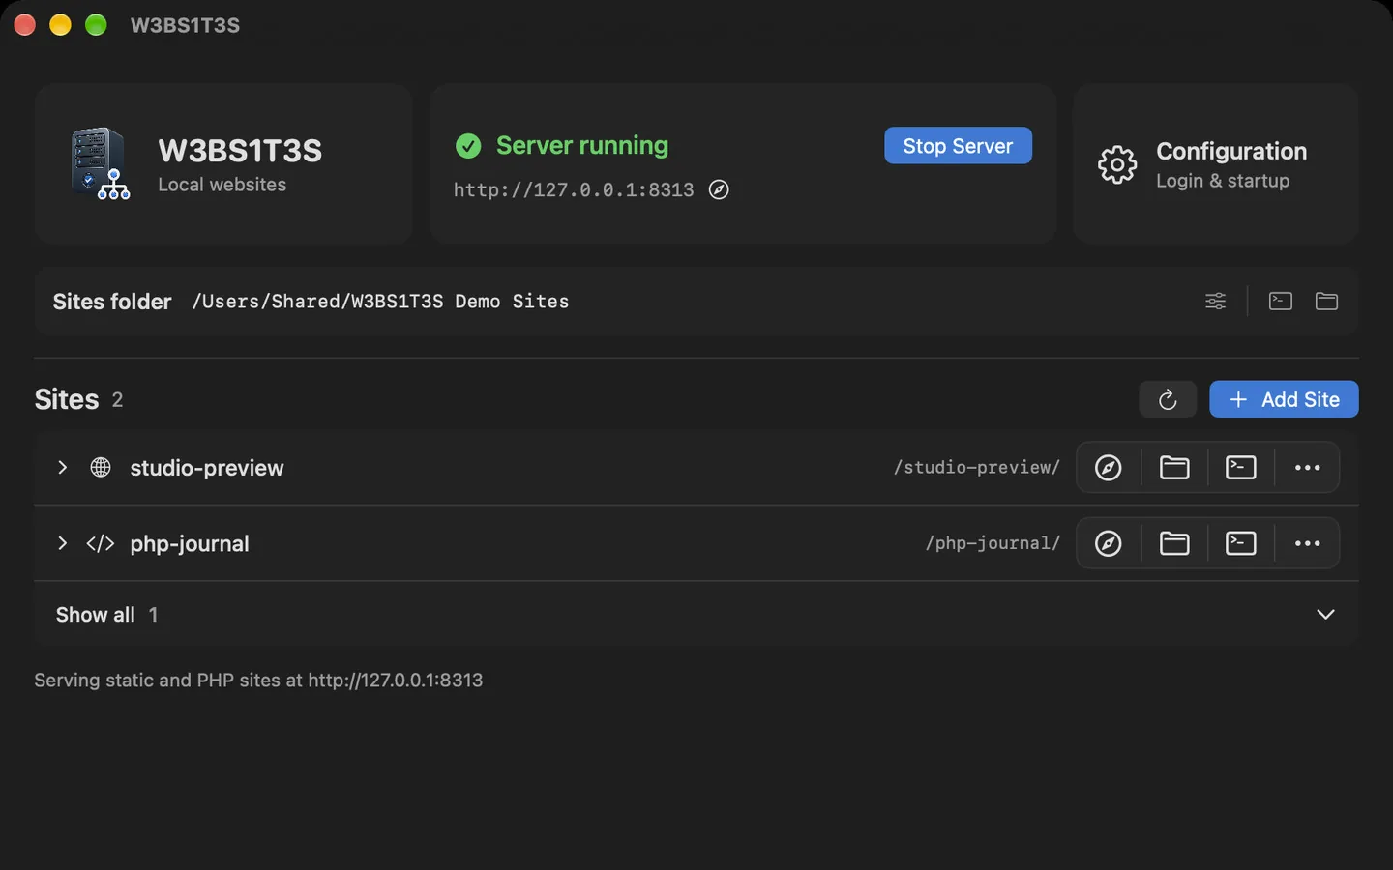The image size is (1393, 870).
Task: Click the Configuration gear icon
Action: 1117,164
